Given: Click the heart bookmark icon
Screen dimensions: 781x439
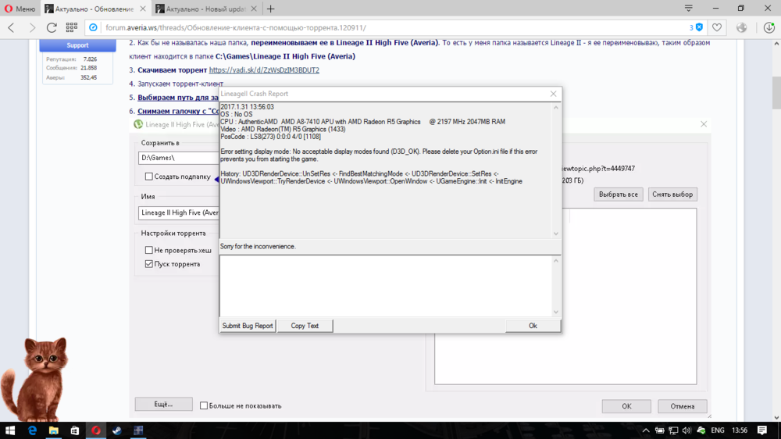Looking at the screenshot, I should [717, 27].
